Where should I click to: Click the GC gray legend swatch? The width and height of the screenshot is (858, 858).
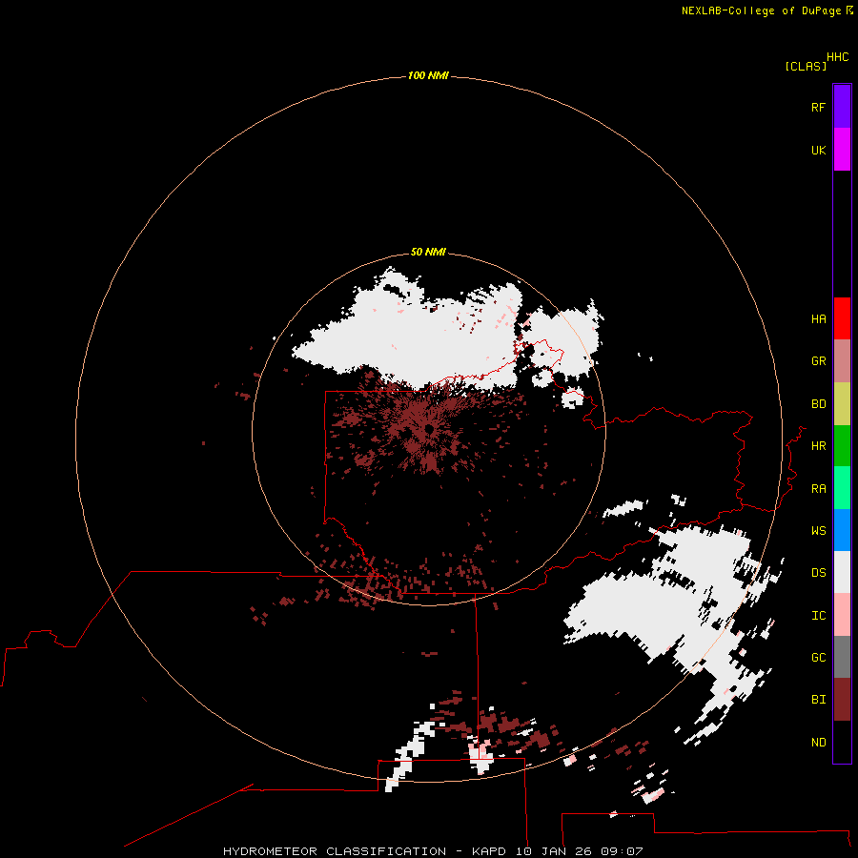[x=842, y=657]
